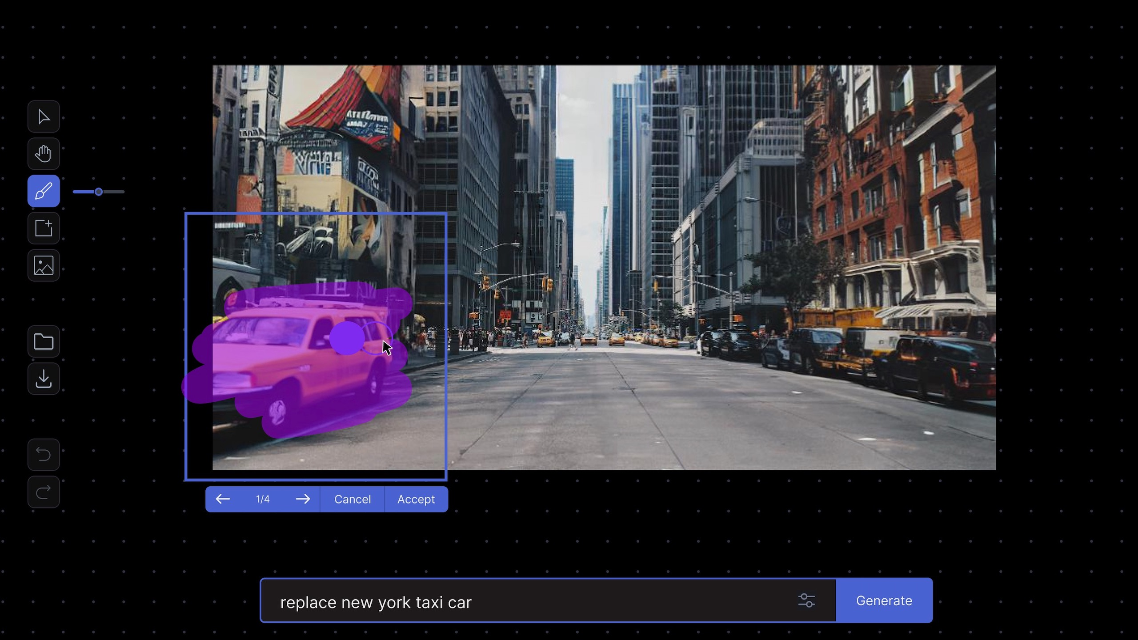This screenshot has width=1138, height=640.
Task: Adjust the brush size slider
Action: (99, 191)
